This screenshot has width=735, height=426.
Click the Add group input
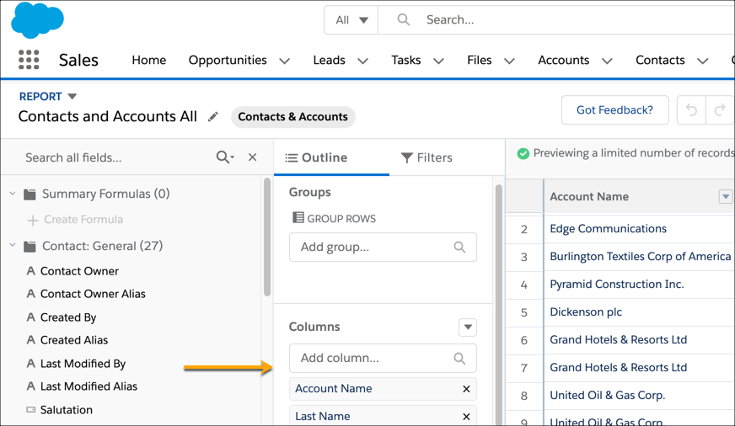point(383,248)
